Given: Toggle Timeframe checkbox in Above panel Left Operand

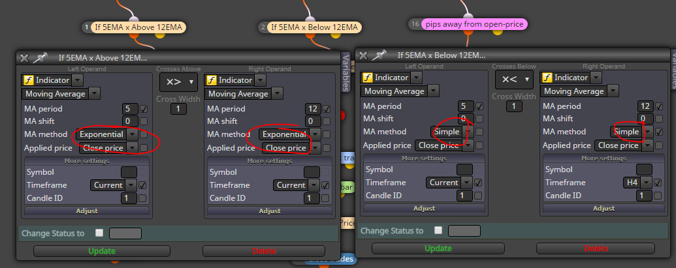Looking at the screenshot, I should [142, 185].
